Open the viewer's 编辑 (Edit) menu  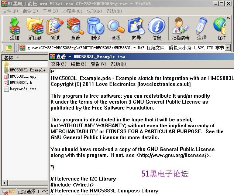(79, 64)
